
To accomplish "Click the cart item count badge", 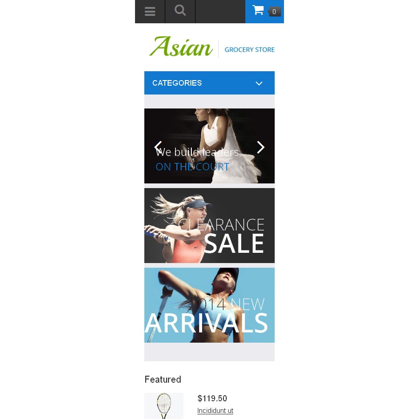I will click(x=274, y=12).
